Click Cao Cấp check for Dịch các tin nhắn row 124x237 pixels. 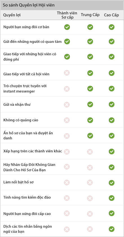[x=112, y=229]
